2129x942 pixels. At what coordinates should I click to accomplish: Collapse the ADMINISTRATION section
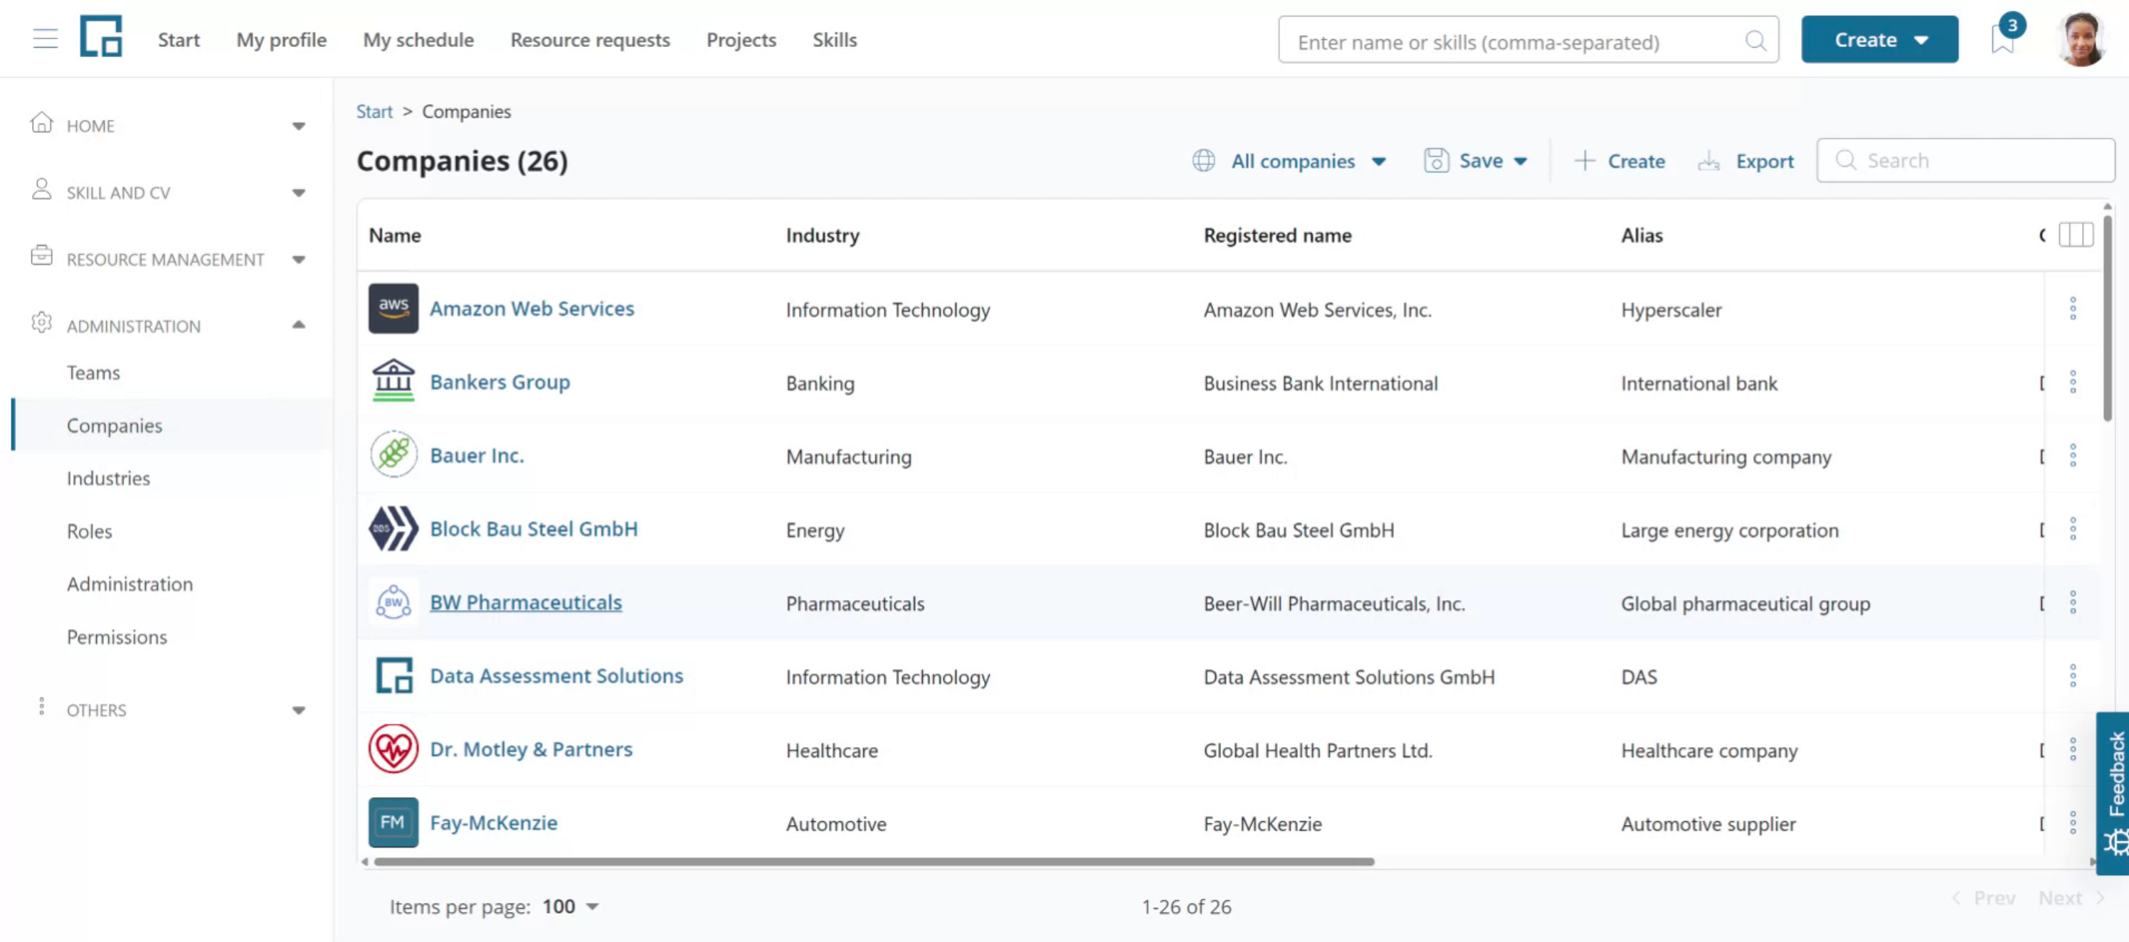click(x=298, y=326)
